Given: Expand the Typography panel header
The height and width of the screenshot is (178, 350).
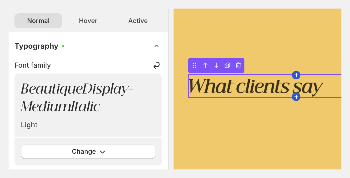Looking at the screenshot, I should (x=36, y=46).
